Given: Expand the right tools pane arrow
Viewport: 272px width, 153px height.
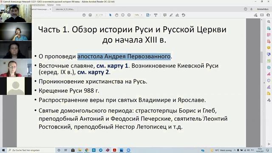Looking at the screenshot, I should pos(269,144).
